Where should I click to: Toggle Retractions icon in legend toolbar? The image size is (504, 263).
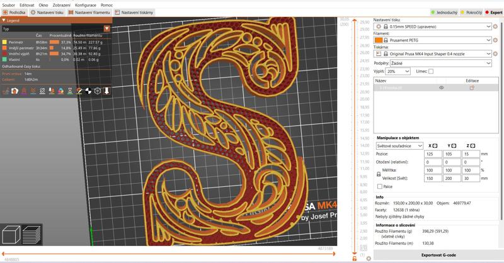(x=24, y=91)
